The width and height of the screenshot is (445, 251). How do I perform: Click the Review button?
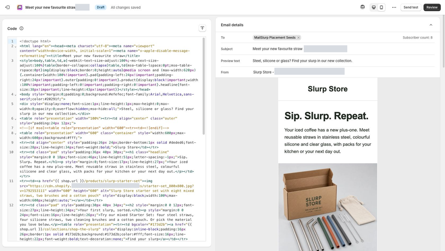click(432, 7)
